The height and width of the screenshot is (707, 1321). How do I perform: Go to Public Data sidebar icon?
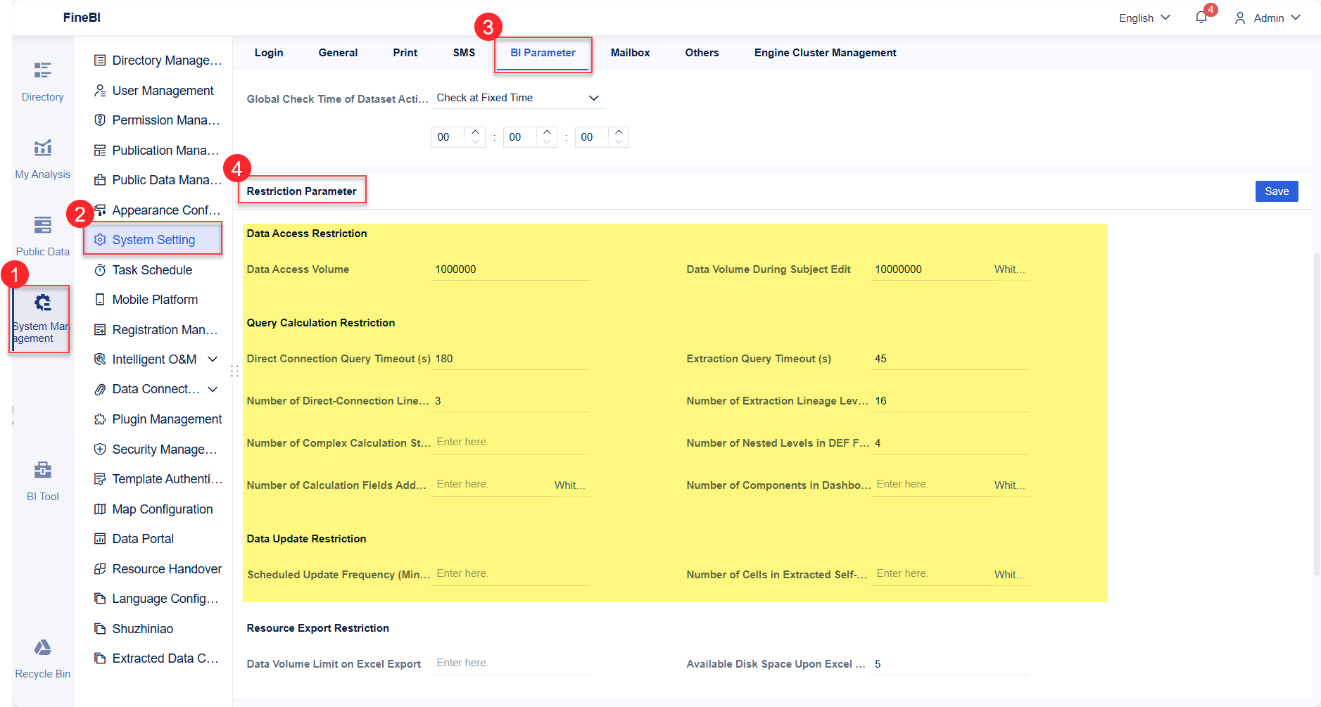42,225
